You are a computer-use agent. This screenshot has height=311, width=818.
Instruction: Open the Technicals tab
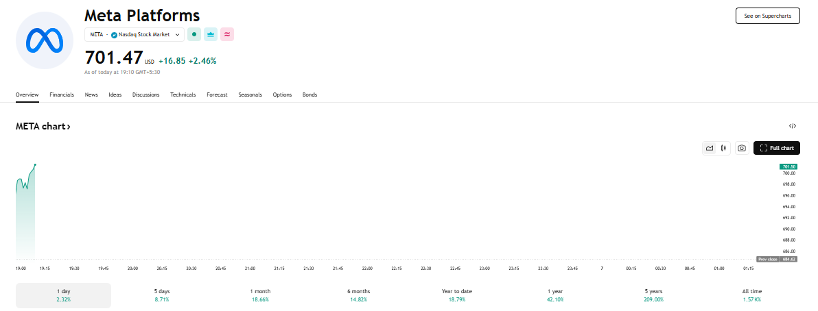[x=183, y=95]
